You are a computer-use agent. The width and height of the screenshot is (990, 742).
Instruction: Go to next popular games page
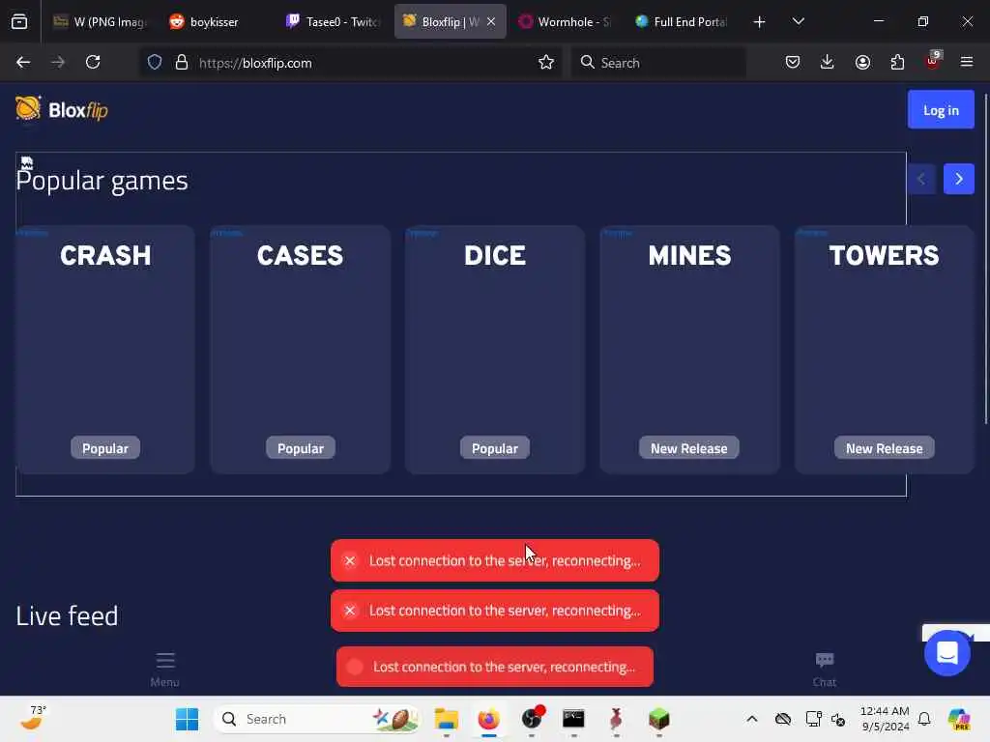[958, 179]
